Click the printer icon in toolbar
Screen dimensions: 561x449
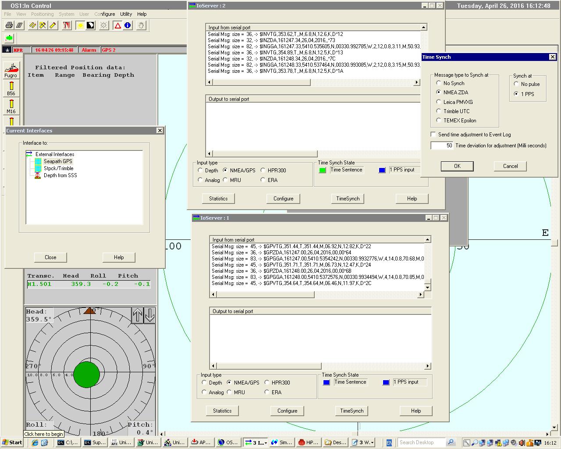click(x=9, y=25)
